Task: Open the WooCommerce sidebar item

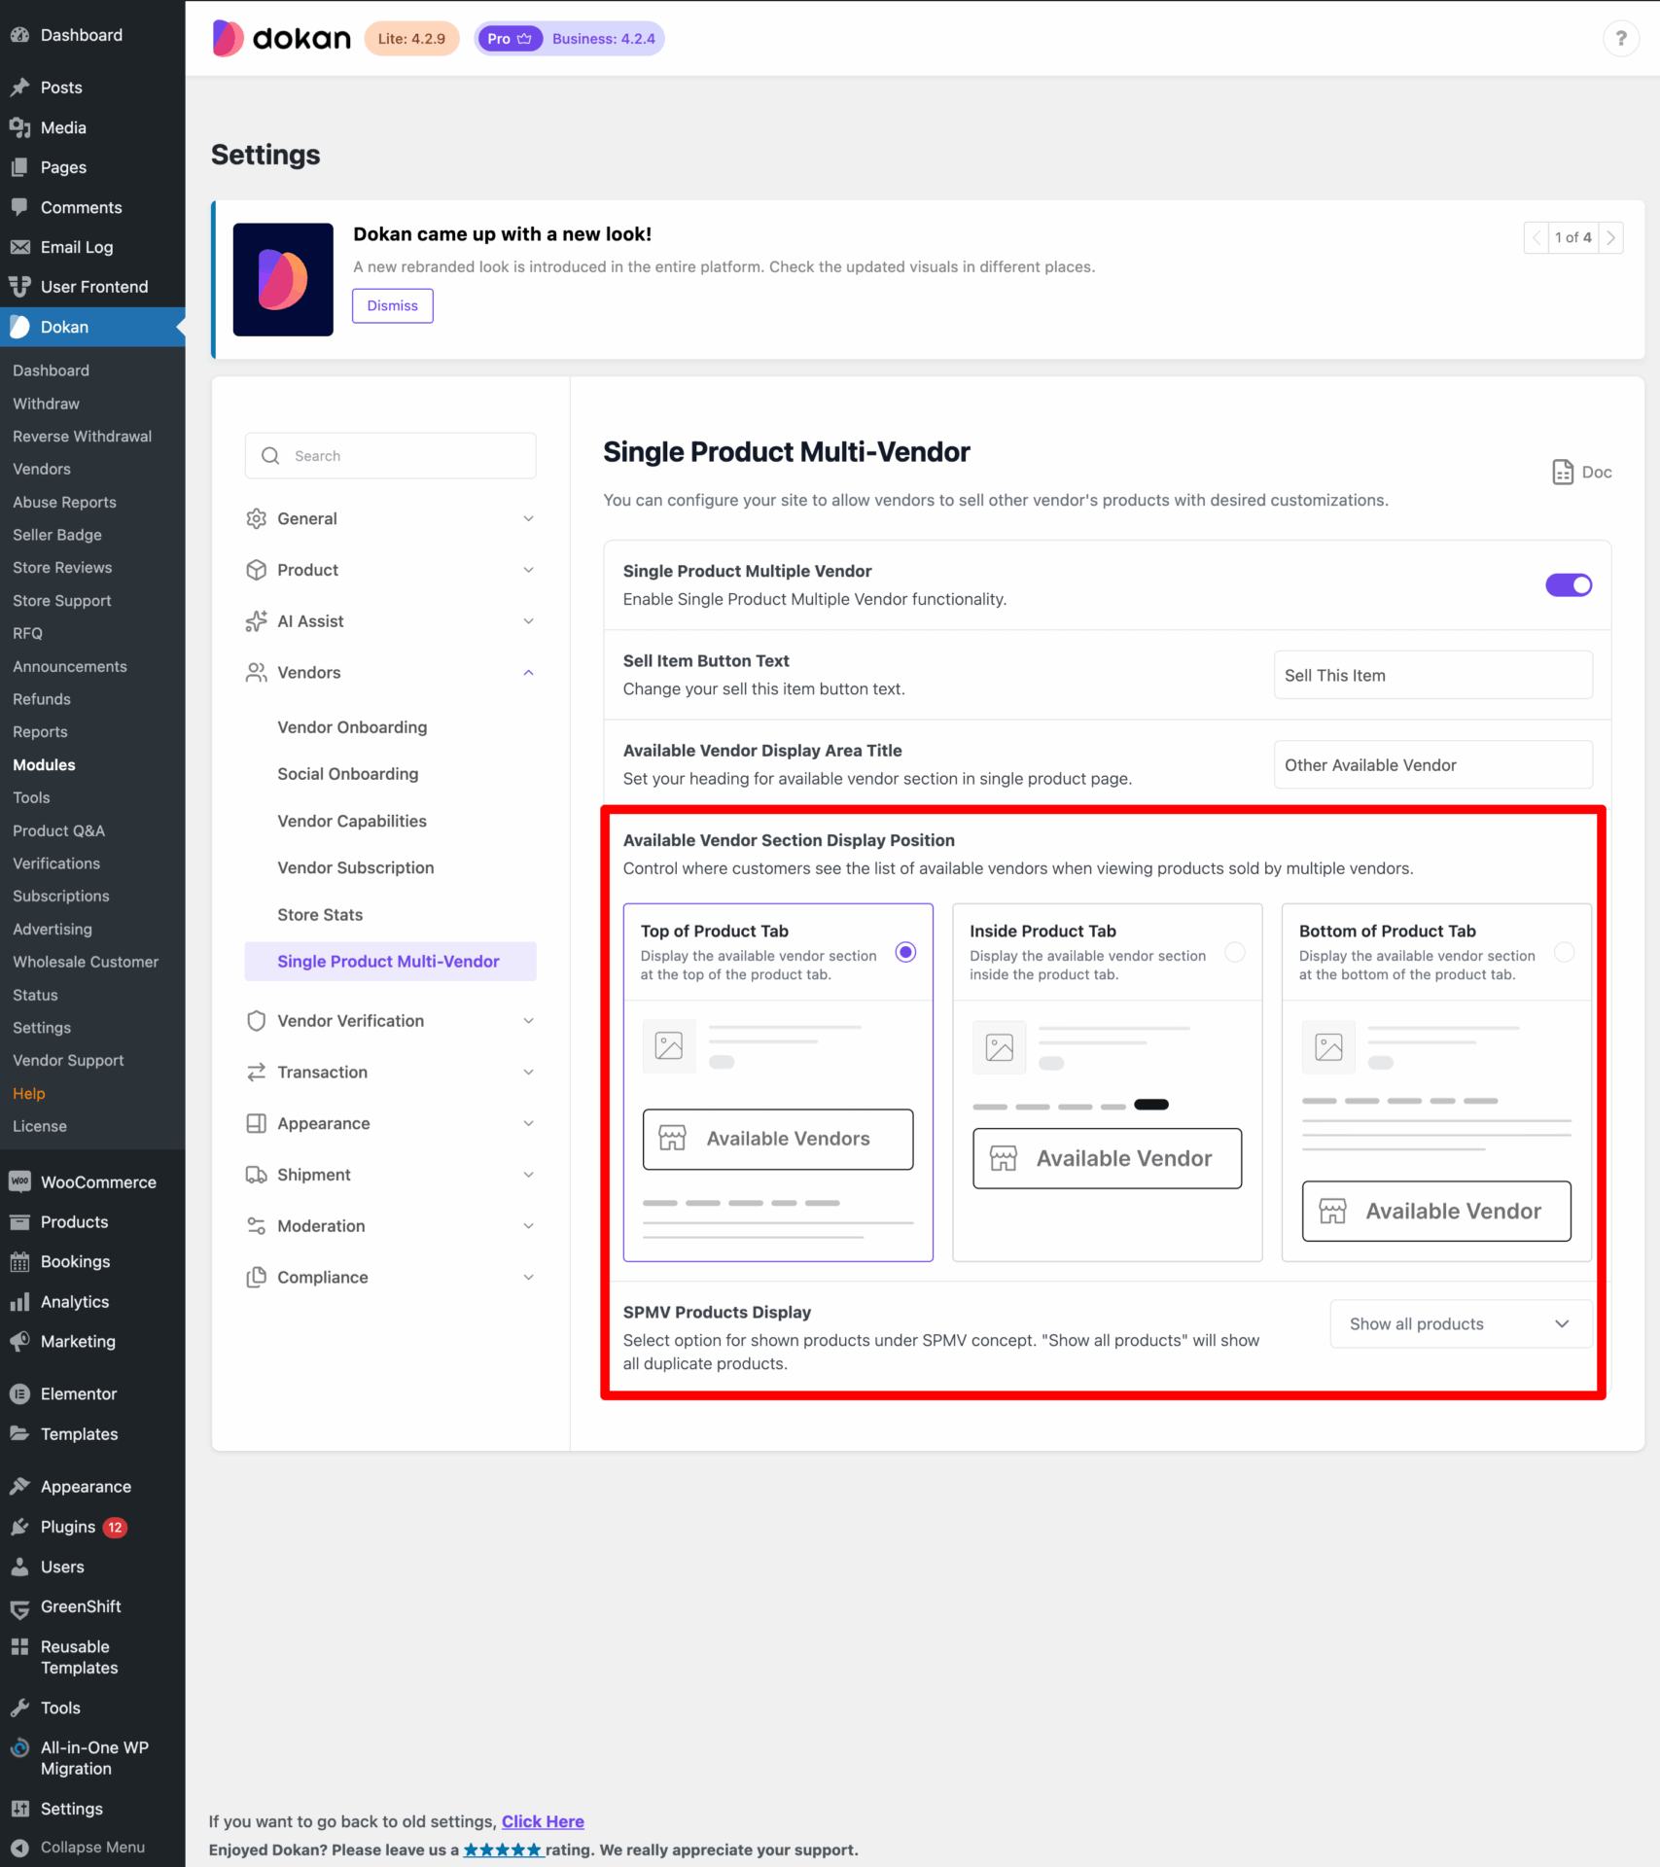Action: (x=97, y=1181)
